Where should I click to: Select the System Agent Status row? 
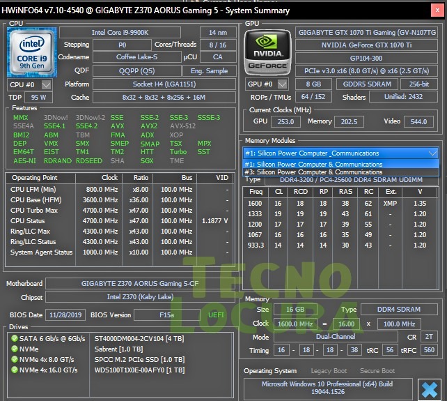[x=120, y=252]
